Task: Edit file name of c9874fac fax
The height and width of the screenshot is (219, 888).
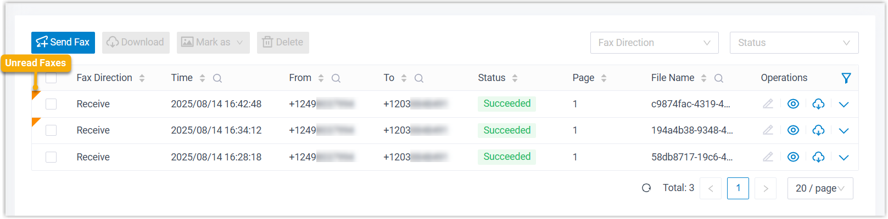Action: coord(768,104)
